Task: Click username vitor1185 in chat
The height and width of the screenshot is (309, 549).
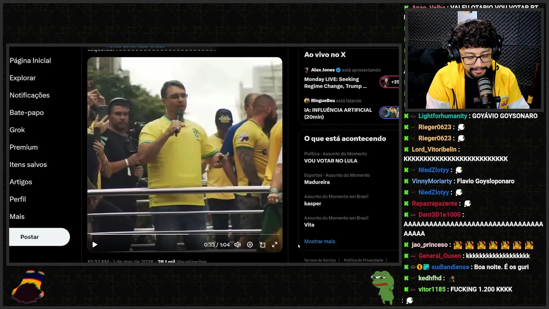Action: 432,289
